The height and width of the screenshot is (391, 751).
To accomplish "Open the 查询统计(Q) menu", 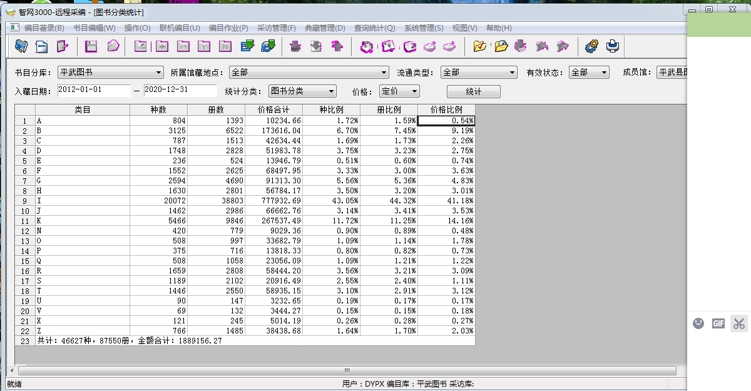I will pos(375,28).
